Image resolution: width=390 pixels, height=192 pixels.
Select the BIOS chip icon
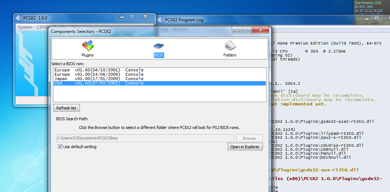(x=159, y=46)
